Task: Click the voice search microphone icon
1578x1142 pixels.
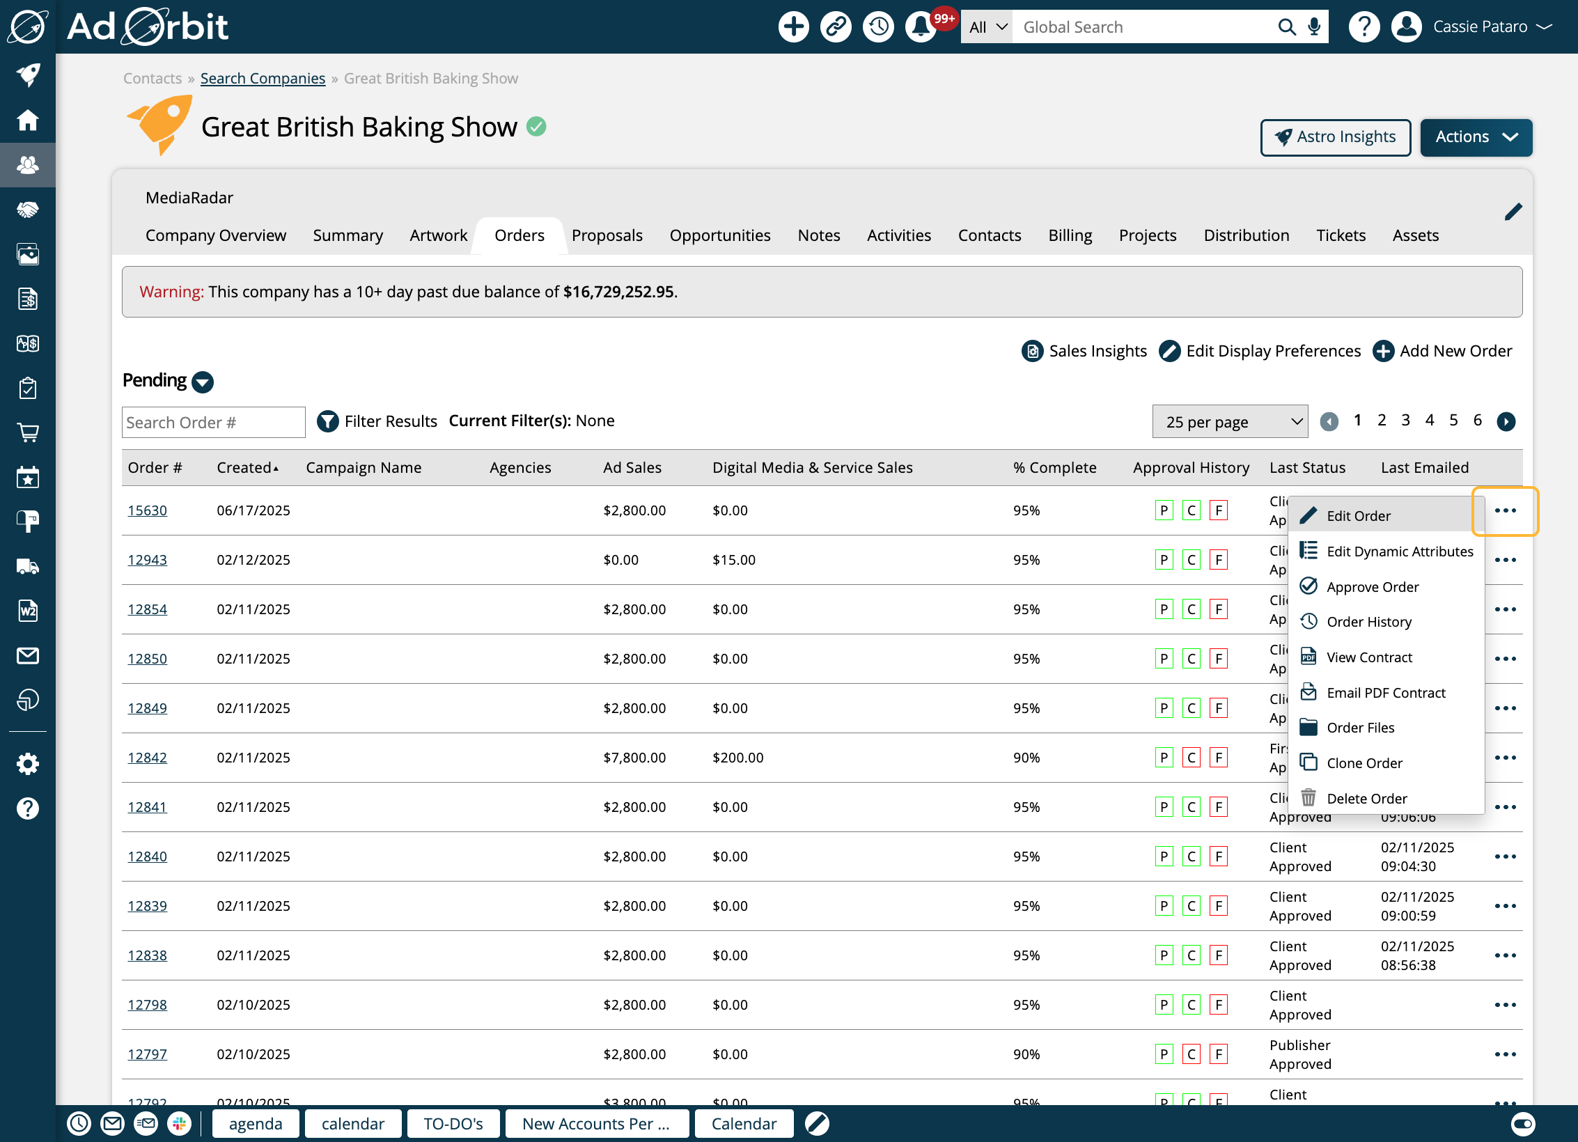Action: pyautogui.click(x=1313, y=27)
